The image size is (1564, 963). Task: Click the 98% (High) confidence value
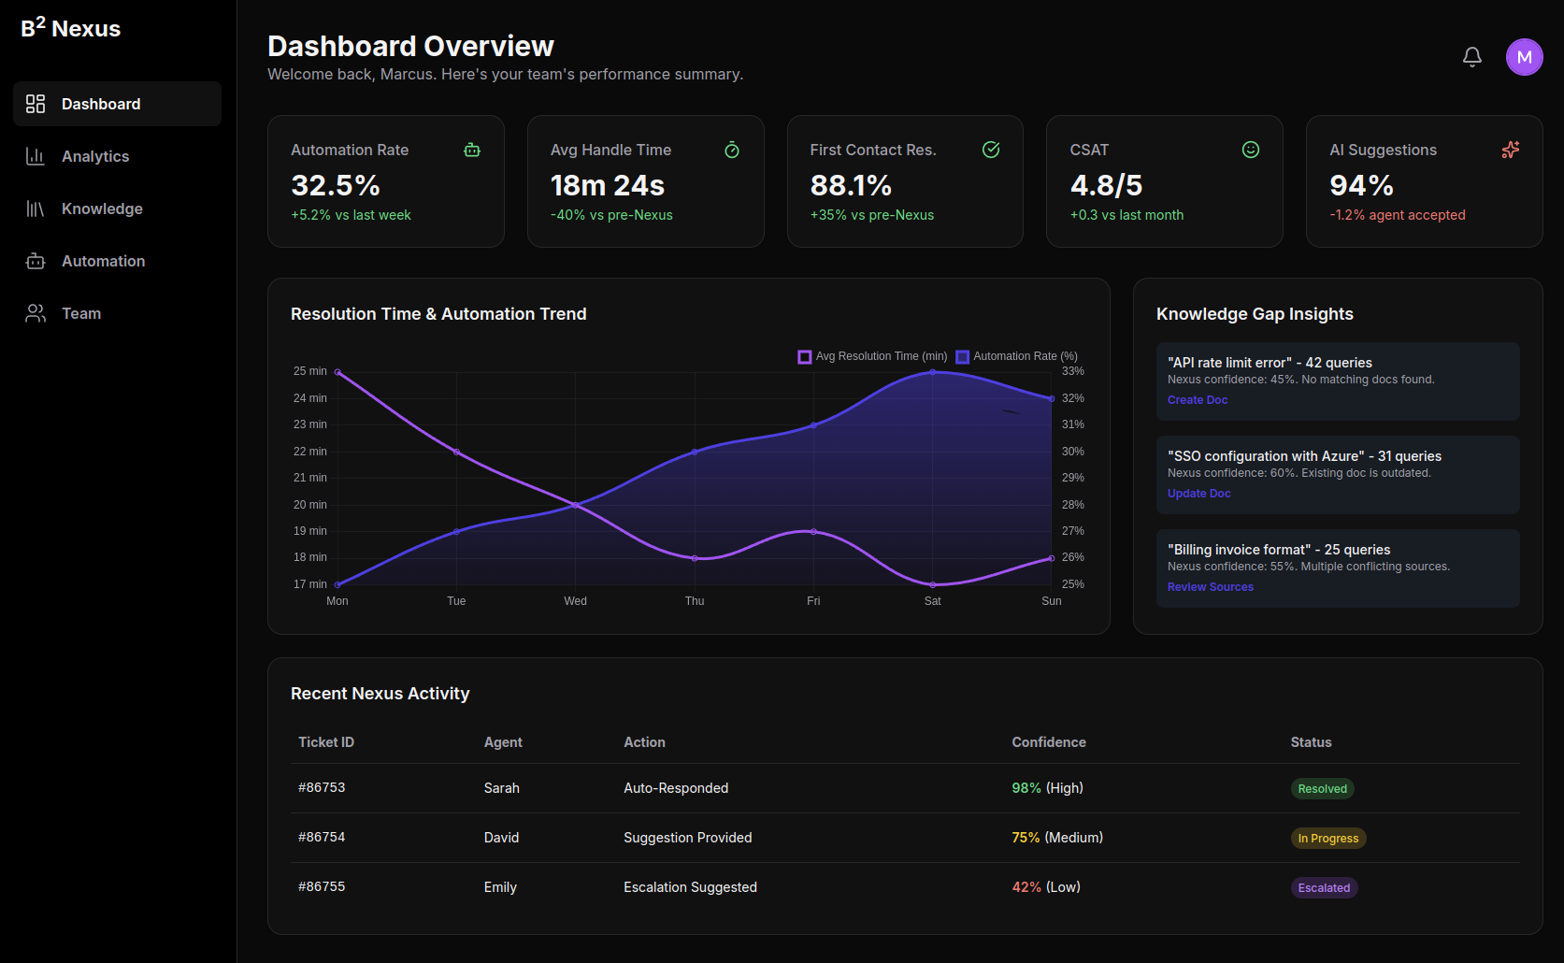click(x=1047, y=788)
